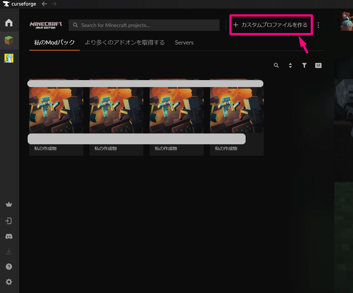Select the Minecraft grass block game icon
The image size is (353, 293).
pos(9,41)
